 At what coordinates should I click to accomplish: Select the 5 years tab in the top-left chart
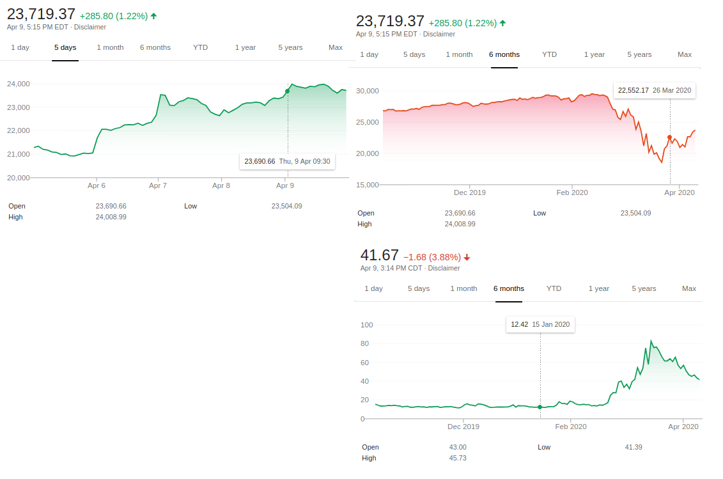point(290,47)
